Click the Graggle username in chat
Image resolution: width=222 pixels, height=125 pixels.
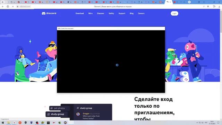point(86,114)
